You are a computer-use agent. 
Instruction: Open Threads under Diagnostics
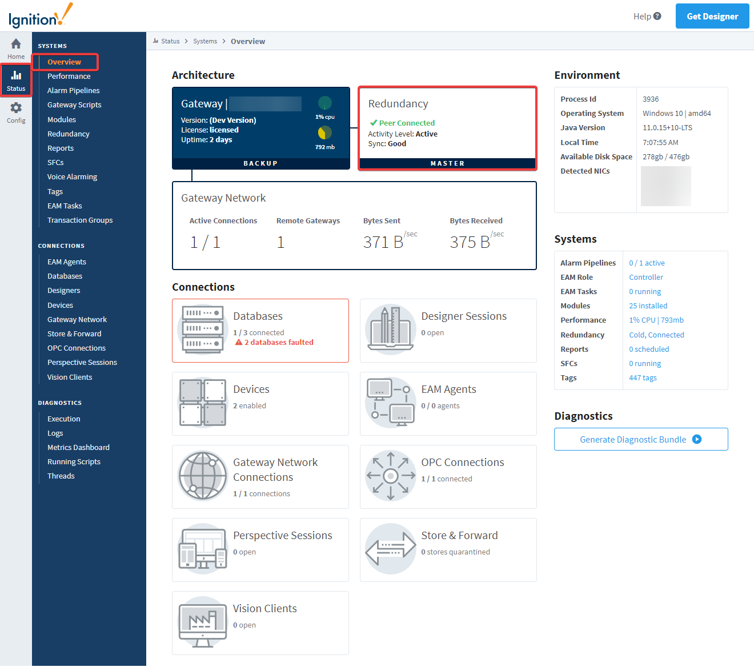tap(61, 476)
